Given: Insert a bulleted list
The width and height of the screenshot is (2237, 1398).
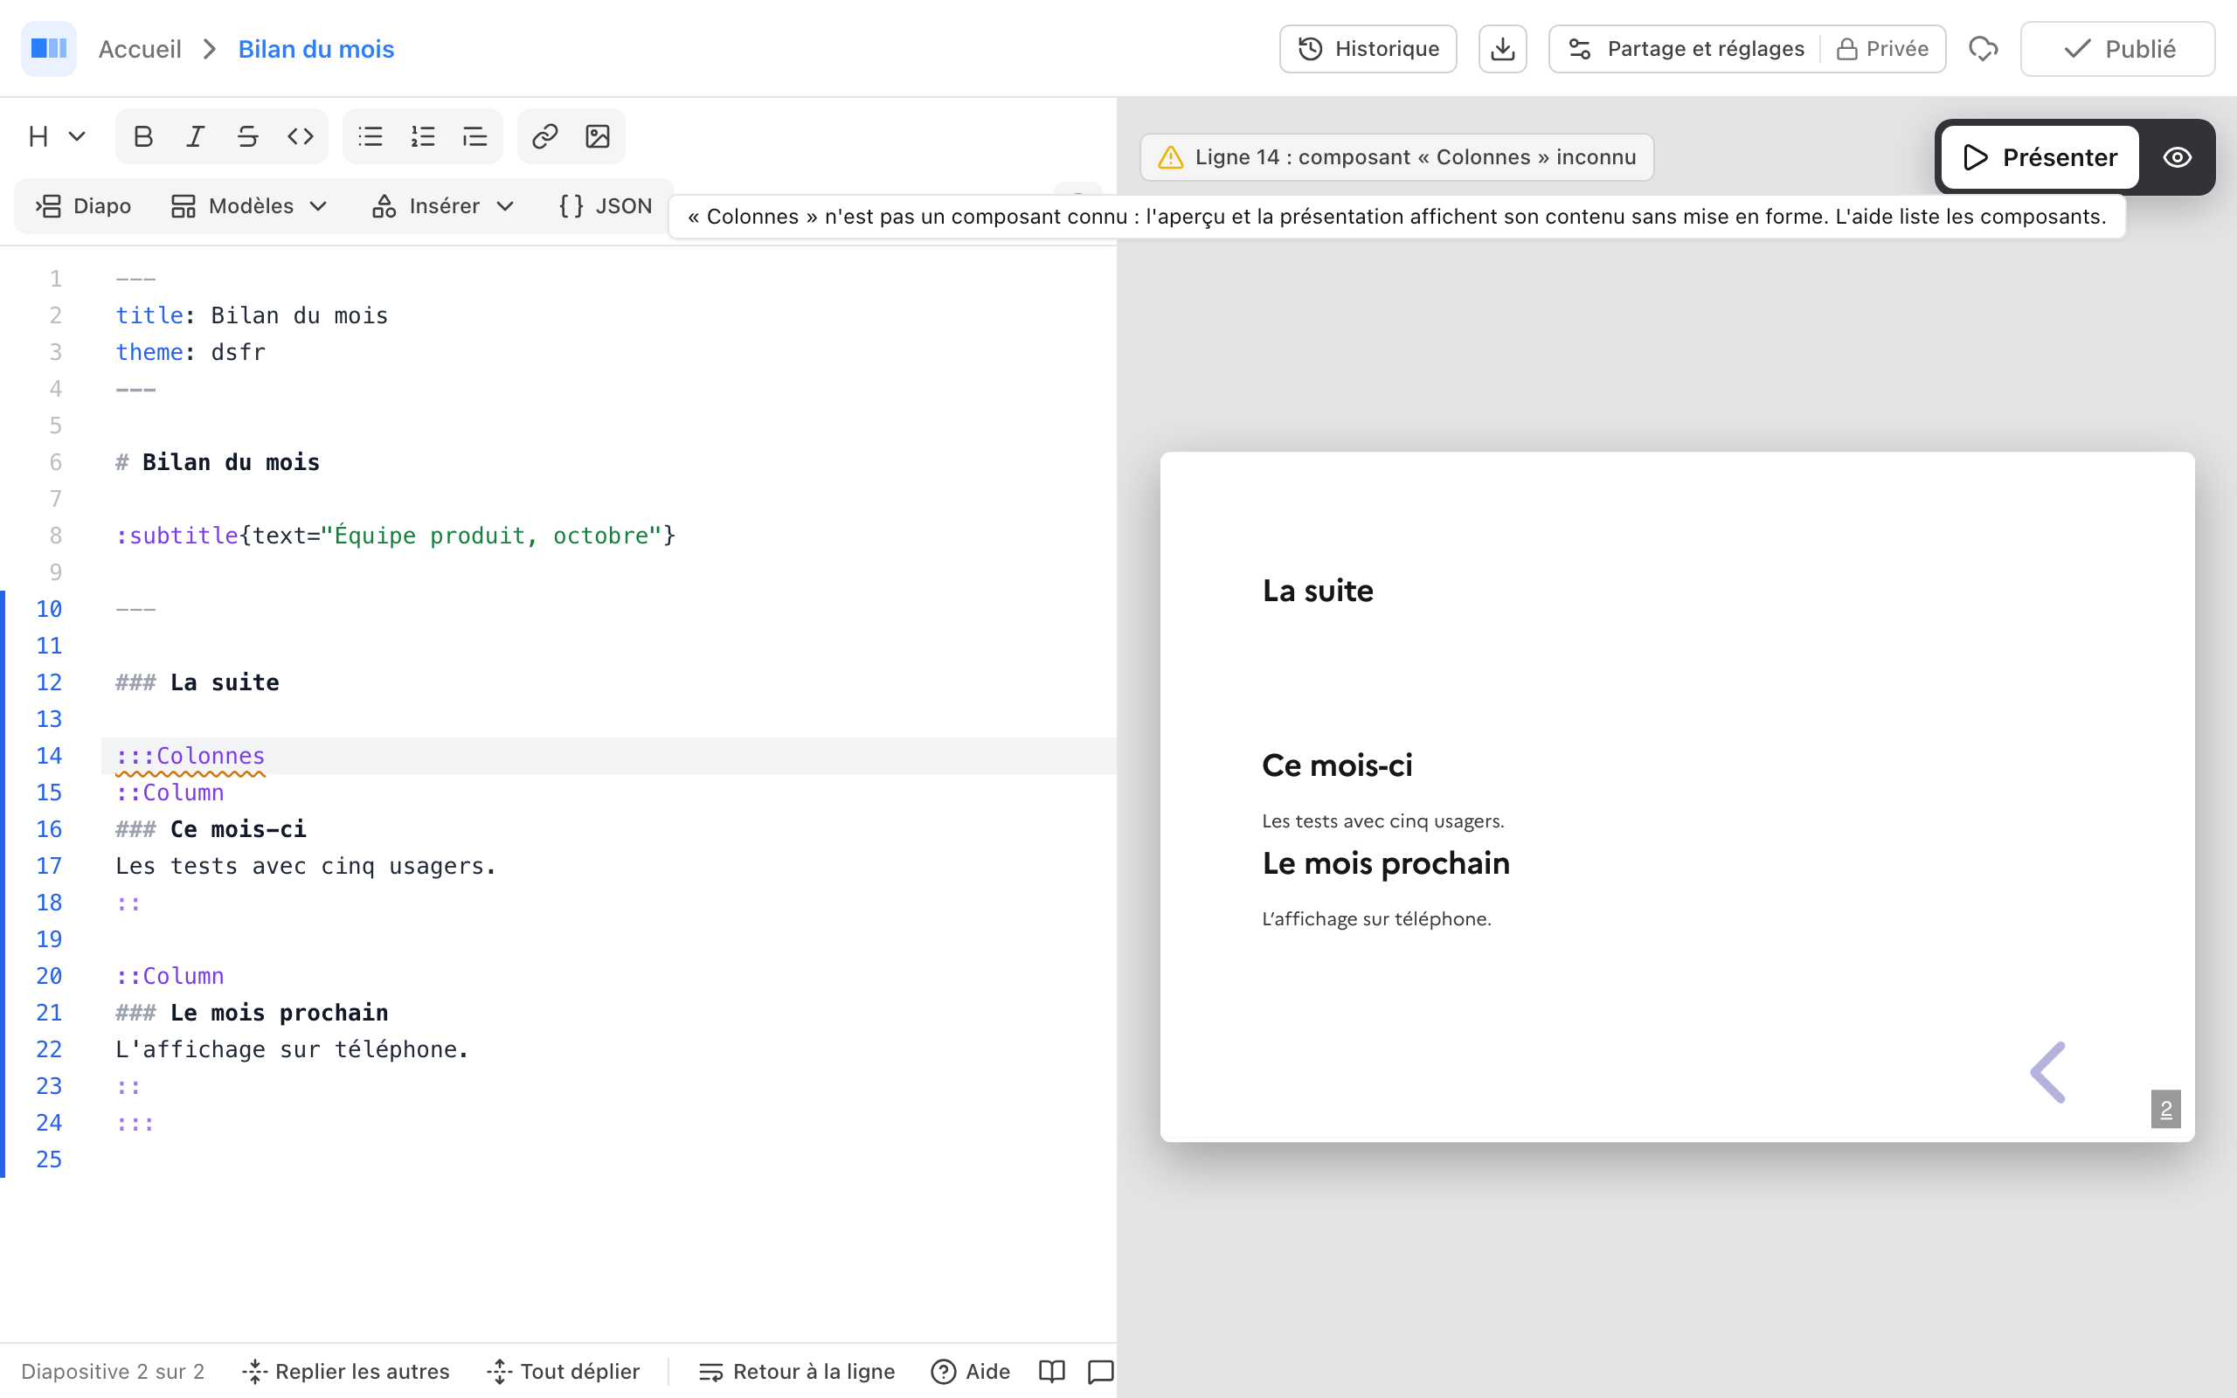Looking at the screenshot, I should pyautogui.click(x=371, y=137).
